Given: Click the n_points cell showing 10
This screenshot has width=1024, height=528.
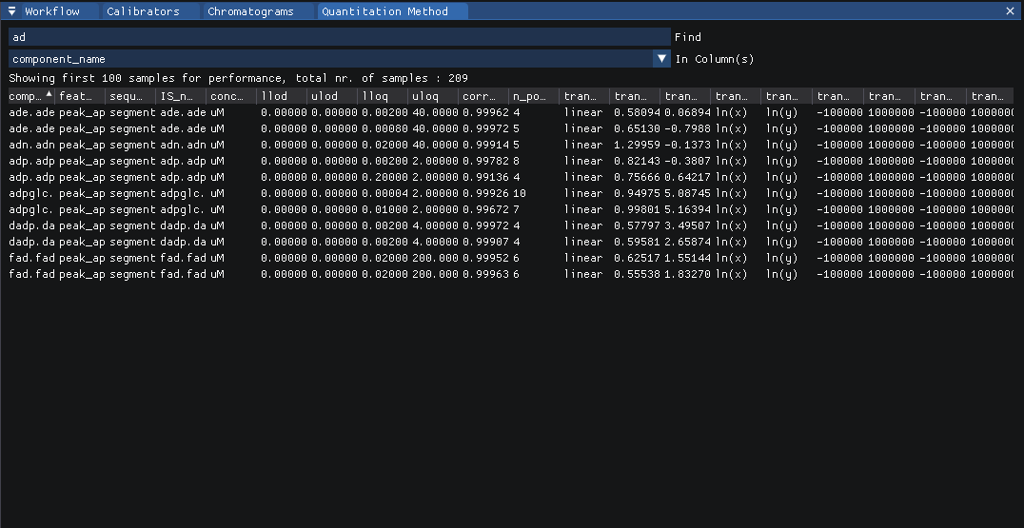Looking at the screenshot, I should (520, 193).
